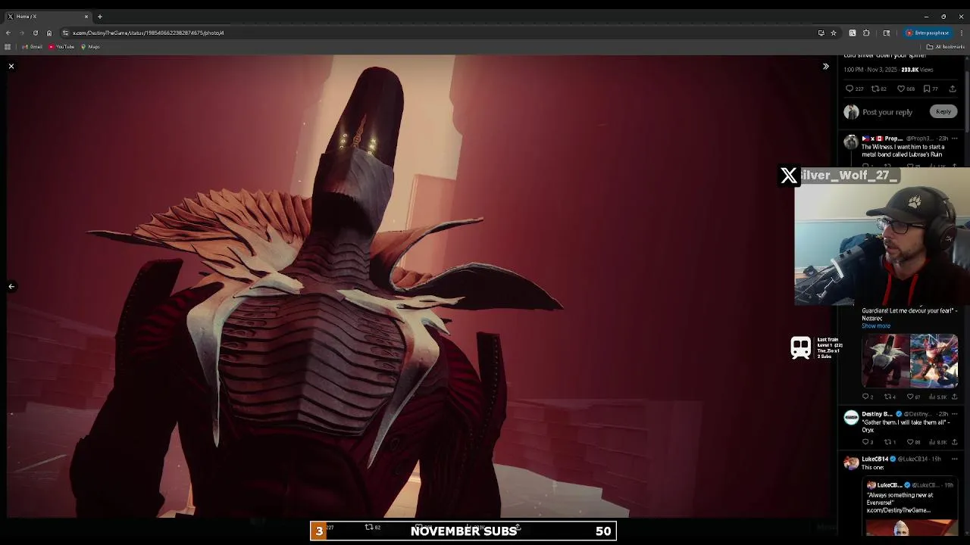Open more options on Proph3 reply

coord(954,139)
